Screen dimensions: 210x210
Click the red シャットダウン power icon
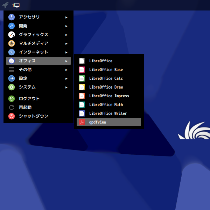click(x=12, y=116)
